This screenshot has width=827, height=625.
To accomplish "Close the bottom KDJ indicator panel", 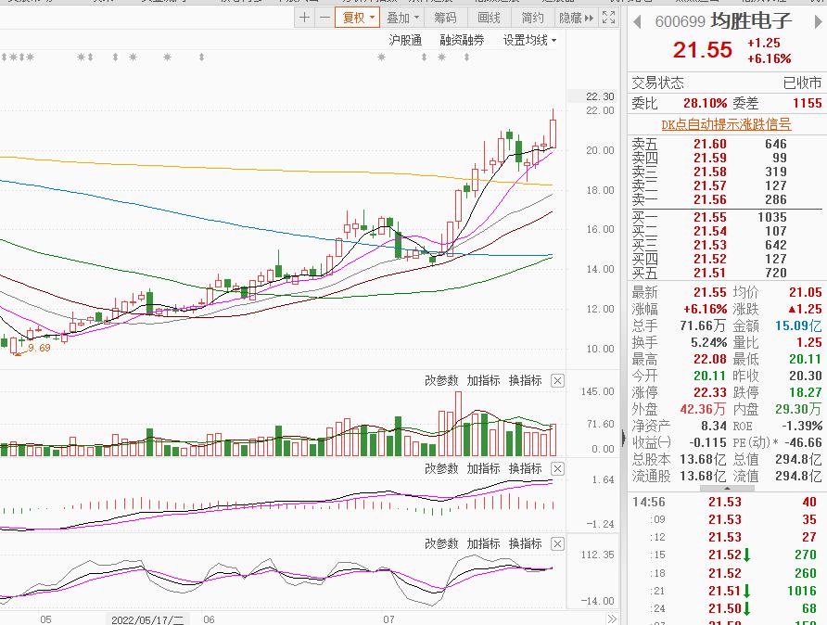I will click(x=557, y=543).
